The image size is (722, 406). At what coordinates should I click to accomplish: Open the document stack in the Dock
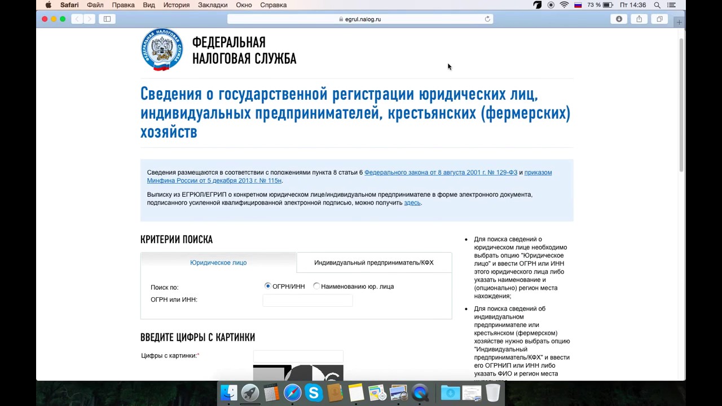pos(472,393)
